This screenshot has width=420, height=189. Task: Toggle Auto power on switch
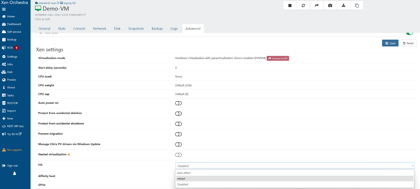[178, 103]
